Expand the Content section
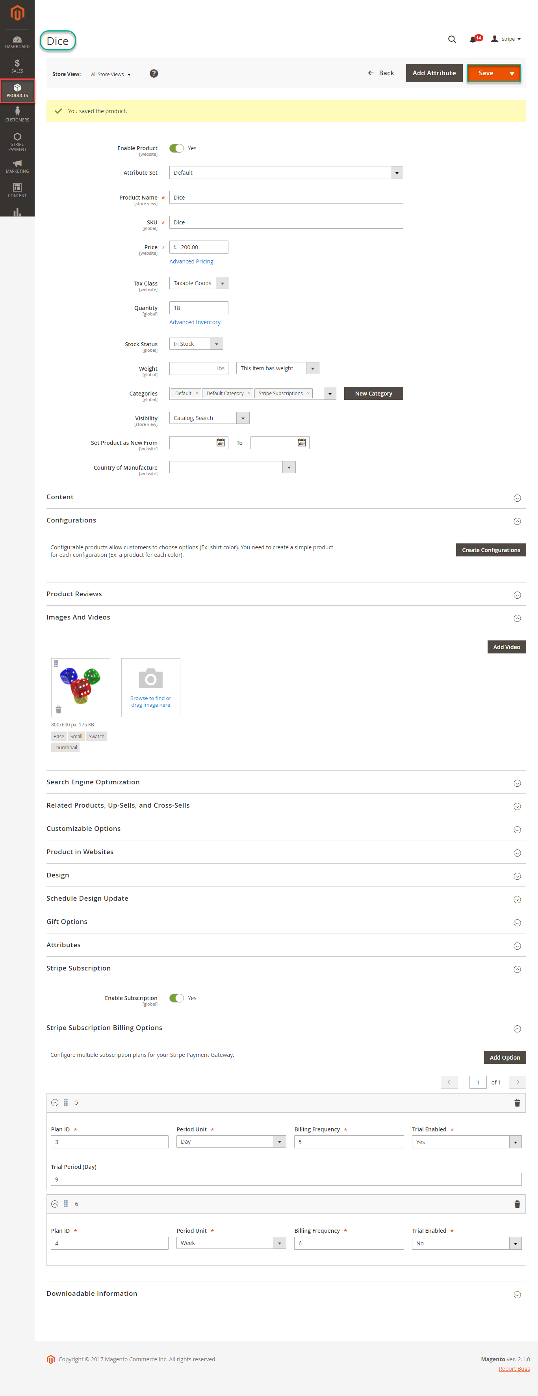Image resolution: width=538 pixels, height=1396 pixels. [517, 498]
